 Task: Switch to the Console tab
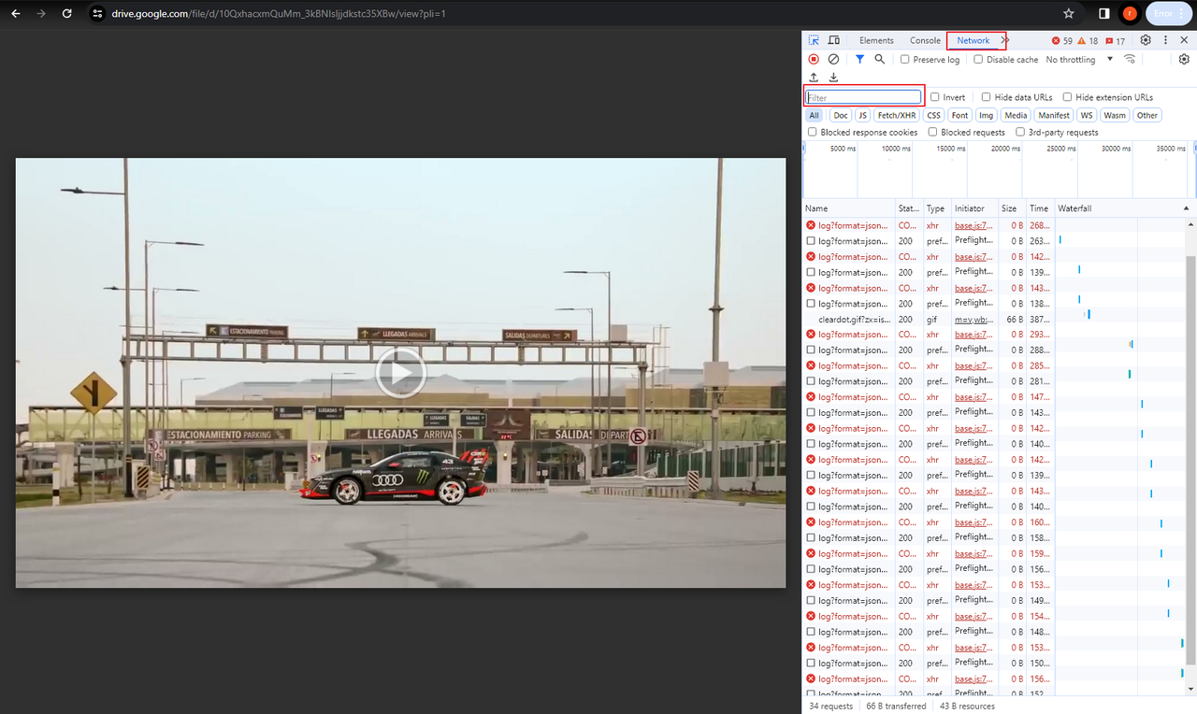[x=925, y=40]
